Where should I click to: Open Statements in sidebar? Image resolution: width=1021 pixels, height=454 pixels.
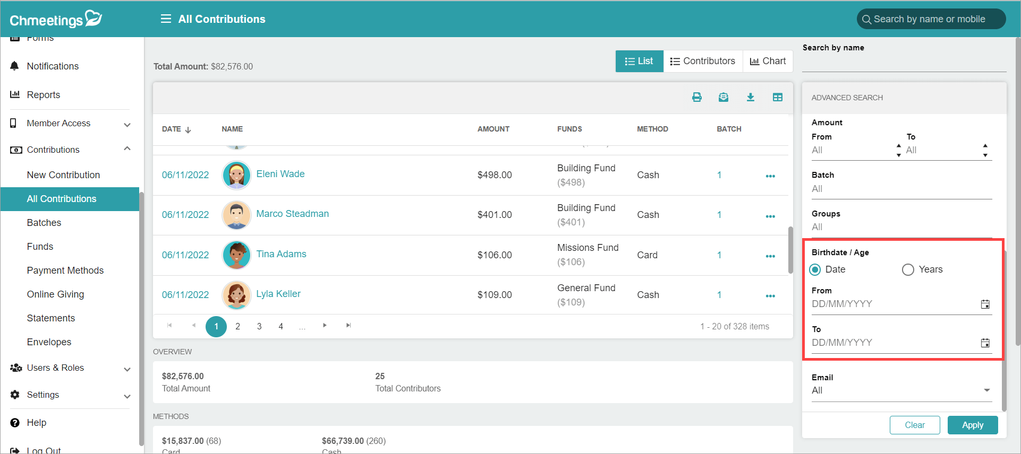tap(51, 318)
